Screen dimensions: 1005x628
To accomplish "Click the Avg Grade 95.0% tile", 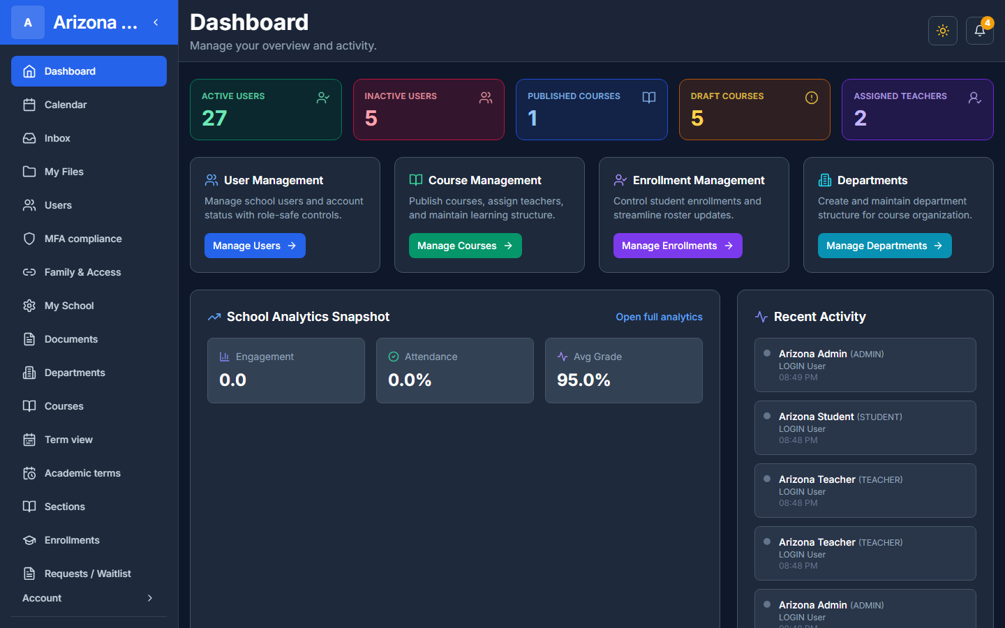I will tap(624, 371).
